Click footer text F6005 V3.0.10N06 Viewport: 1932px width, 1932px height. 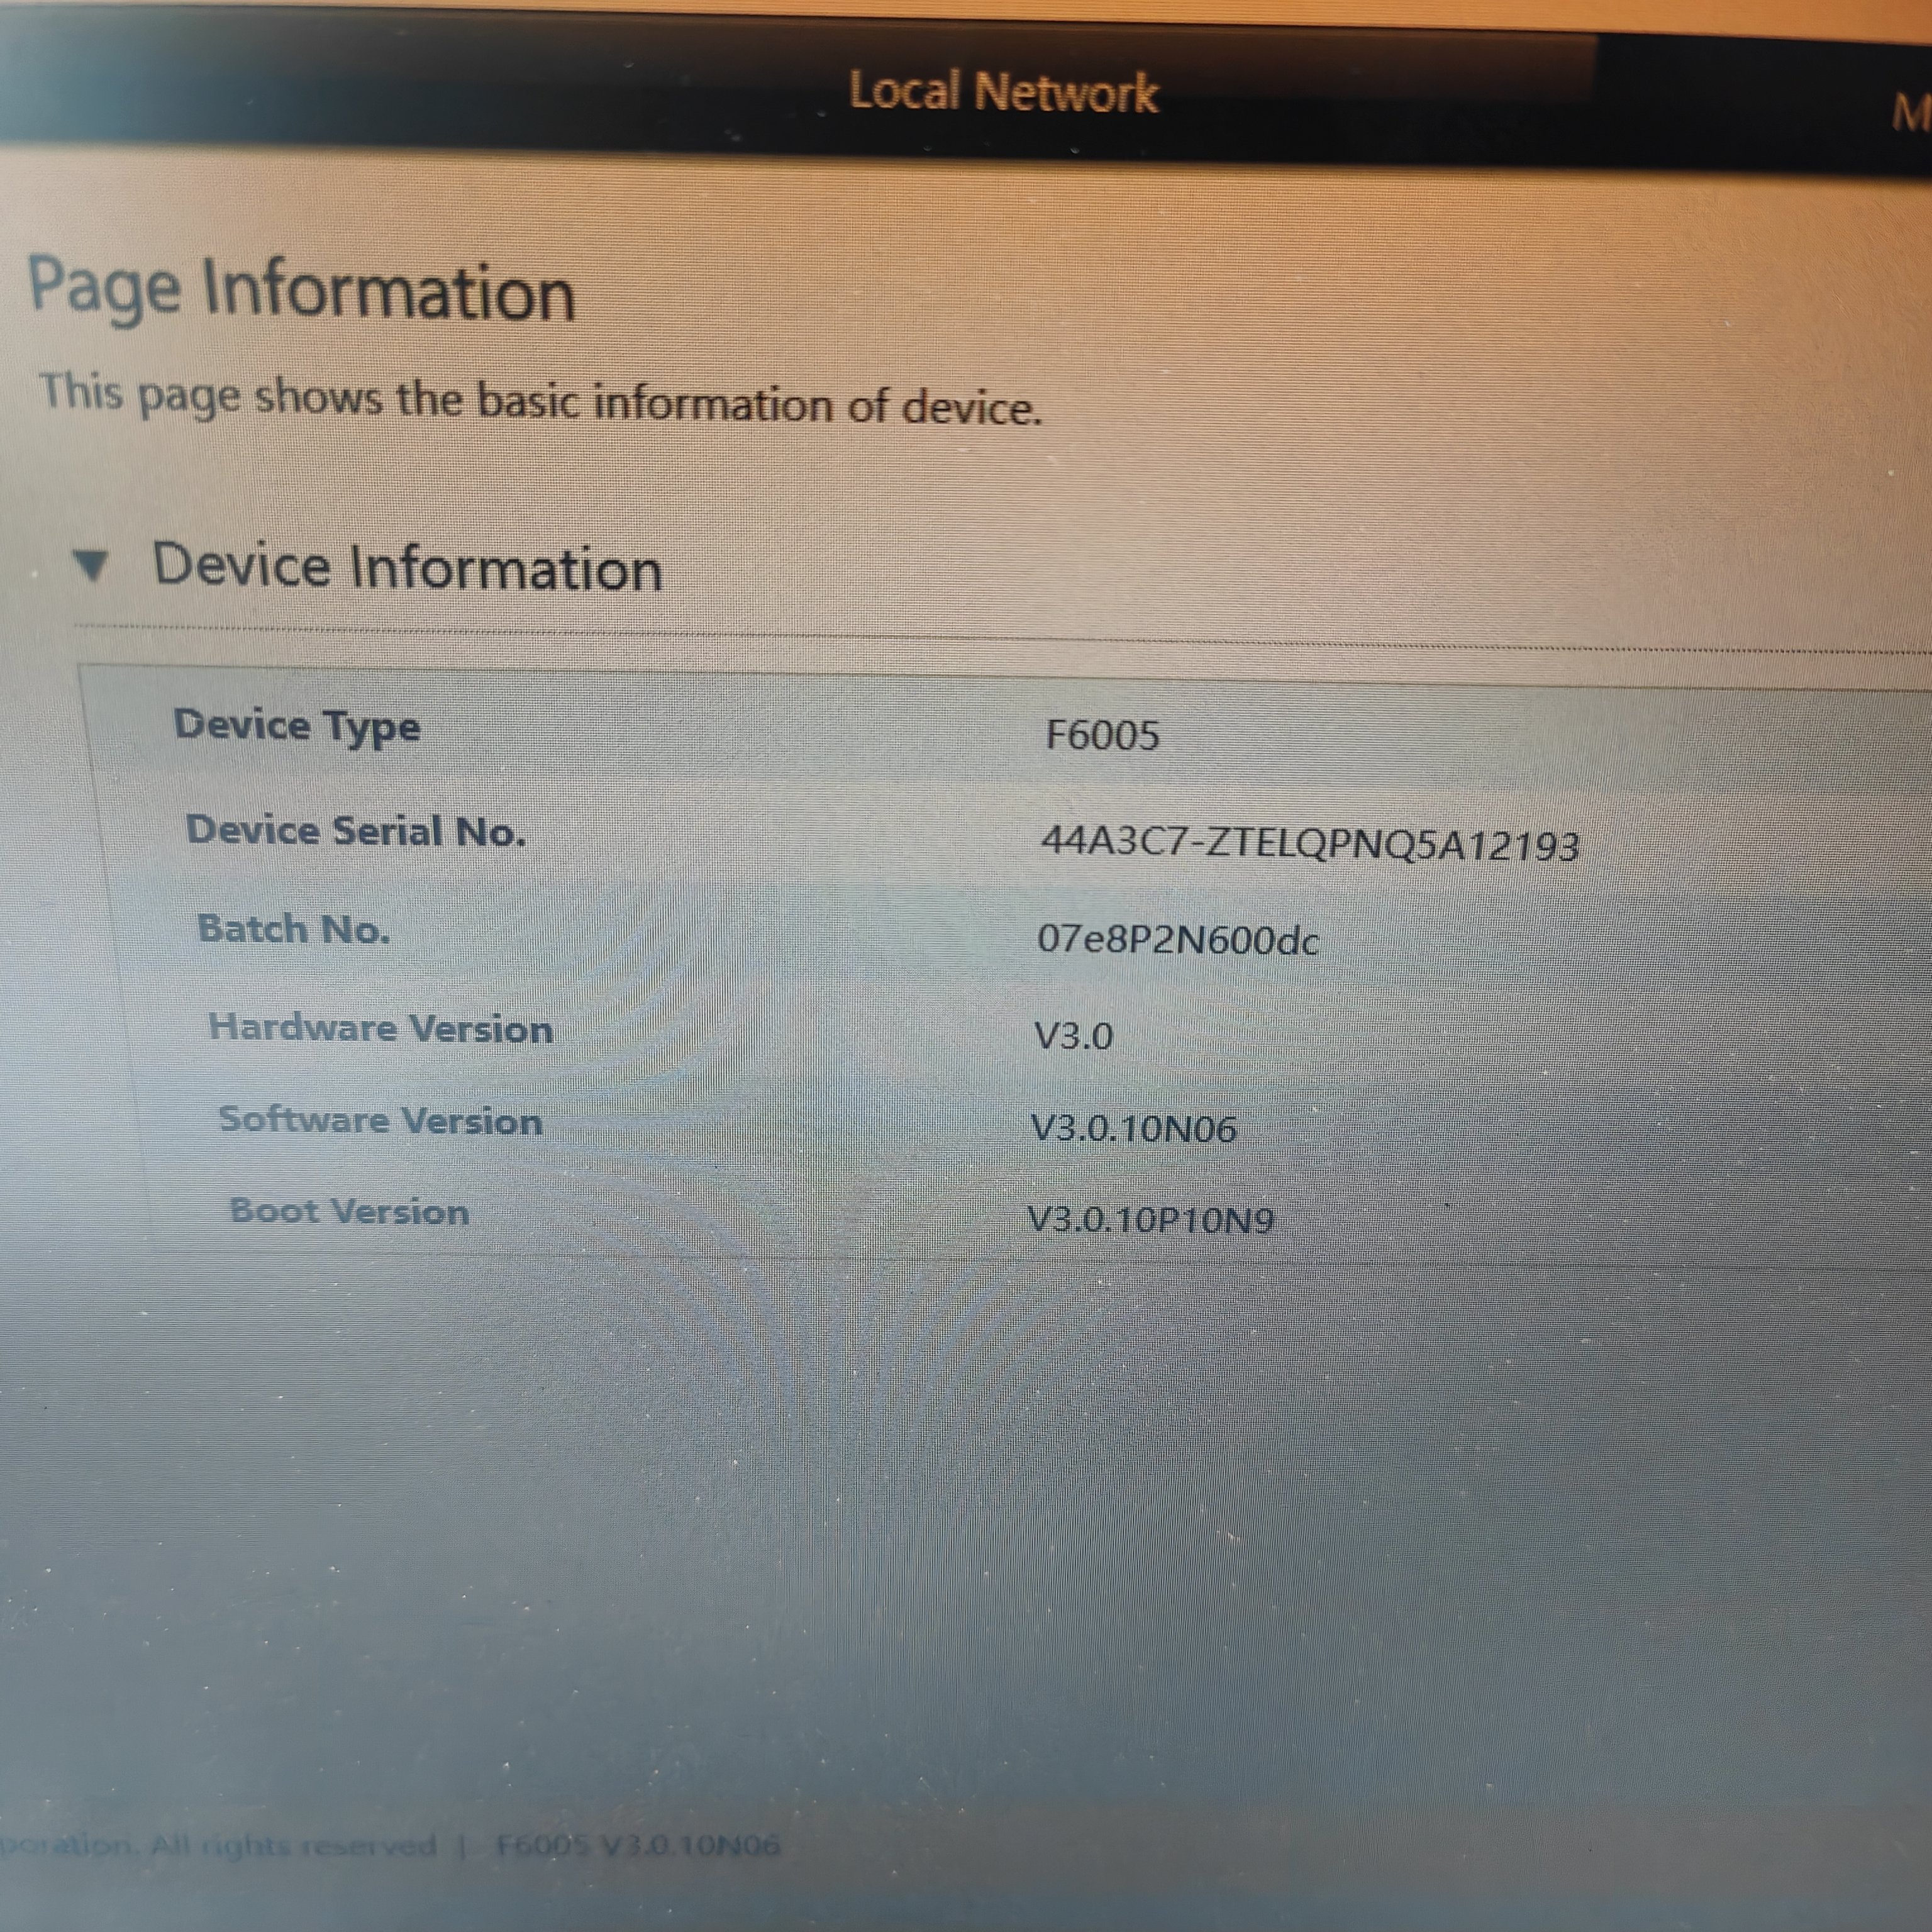[638, 1845]
